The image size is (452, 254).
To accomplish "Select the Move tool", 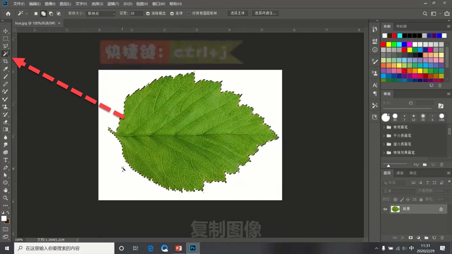I will [6, 31].
